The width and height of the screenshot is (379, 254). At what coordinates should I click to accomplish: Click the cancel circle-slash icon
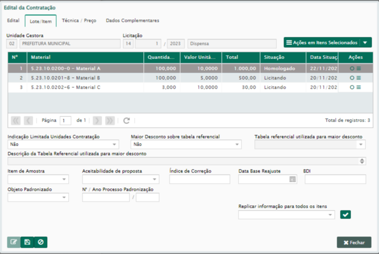41,242
